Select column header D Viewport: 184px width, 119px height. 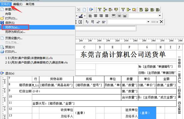(x=100, y=47)
